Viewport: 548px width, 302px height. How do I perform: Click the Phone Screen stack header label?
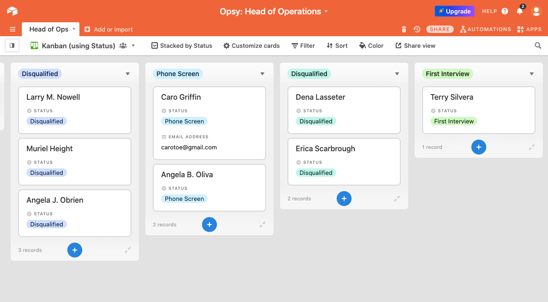[177, 74]
